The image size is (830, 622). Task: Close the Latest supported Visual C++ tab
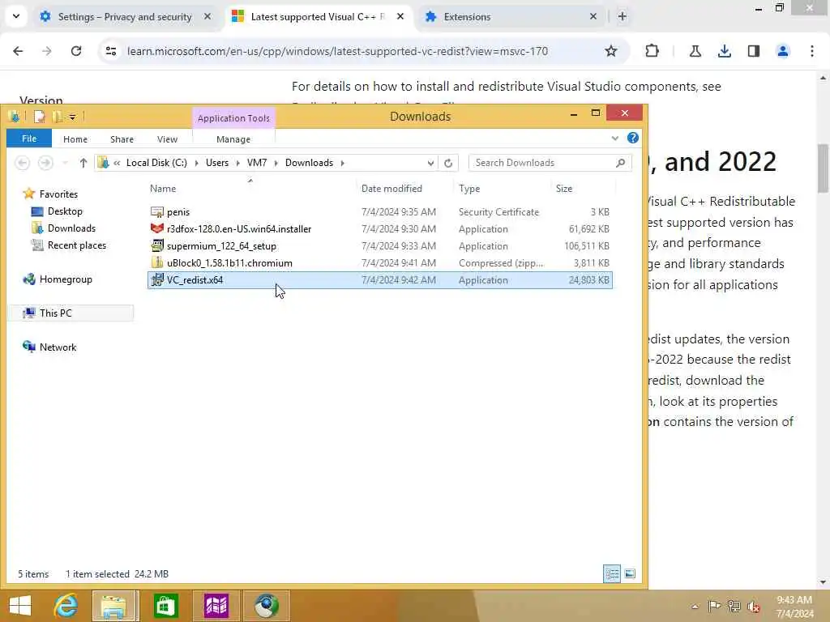pos(400,16)
